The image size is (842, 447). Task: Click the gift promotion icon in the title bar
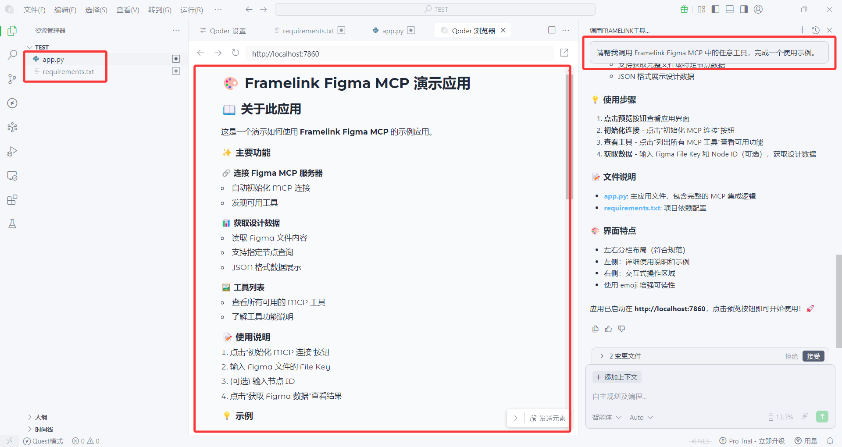[x=685, y=9]
